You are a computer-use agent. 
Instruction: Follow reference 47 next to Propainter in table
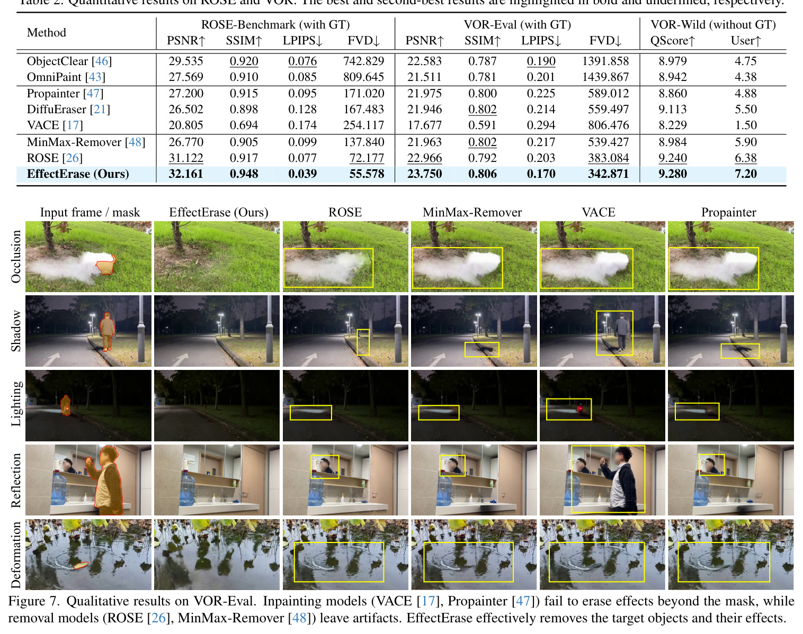tap(93, 94)
